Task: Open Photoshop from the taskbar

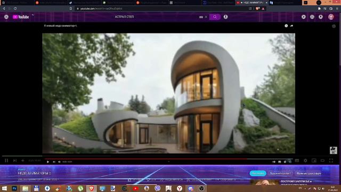Action: pos(14,188)
